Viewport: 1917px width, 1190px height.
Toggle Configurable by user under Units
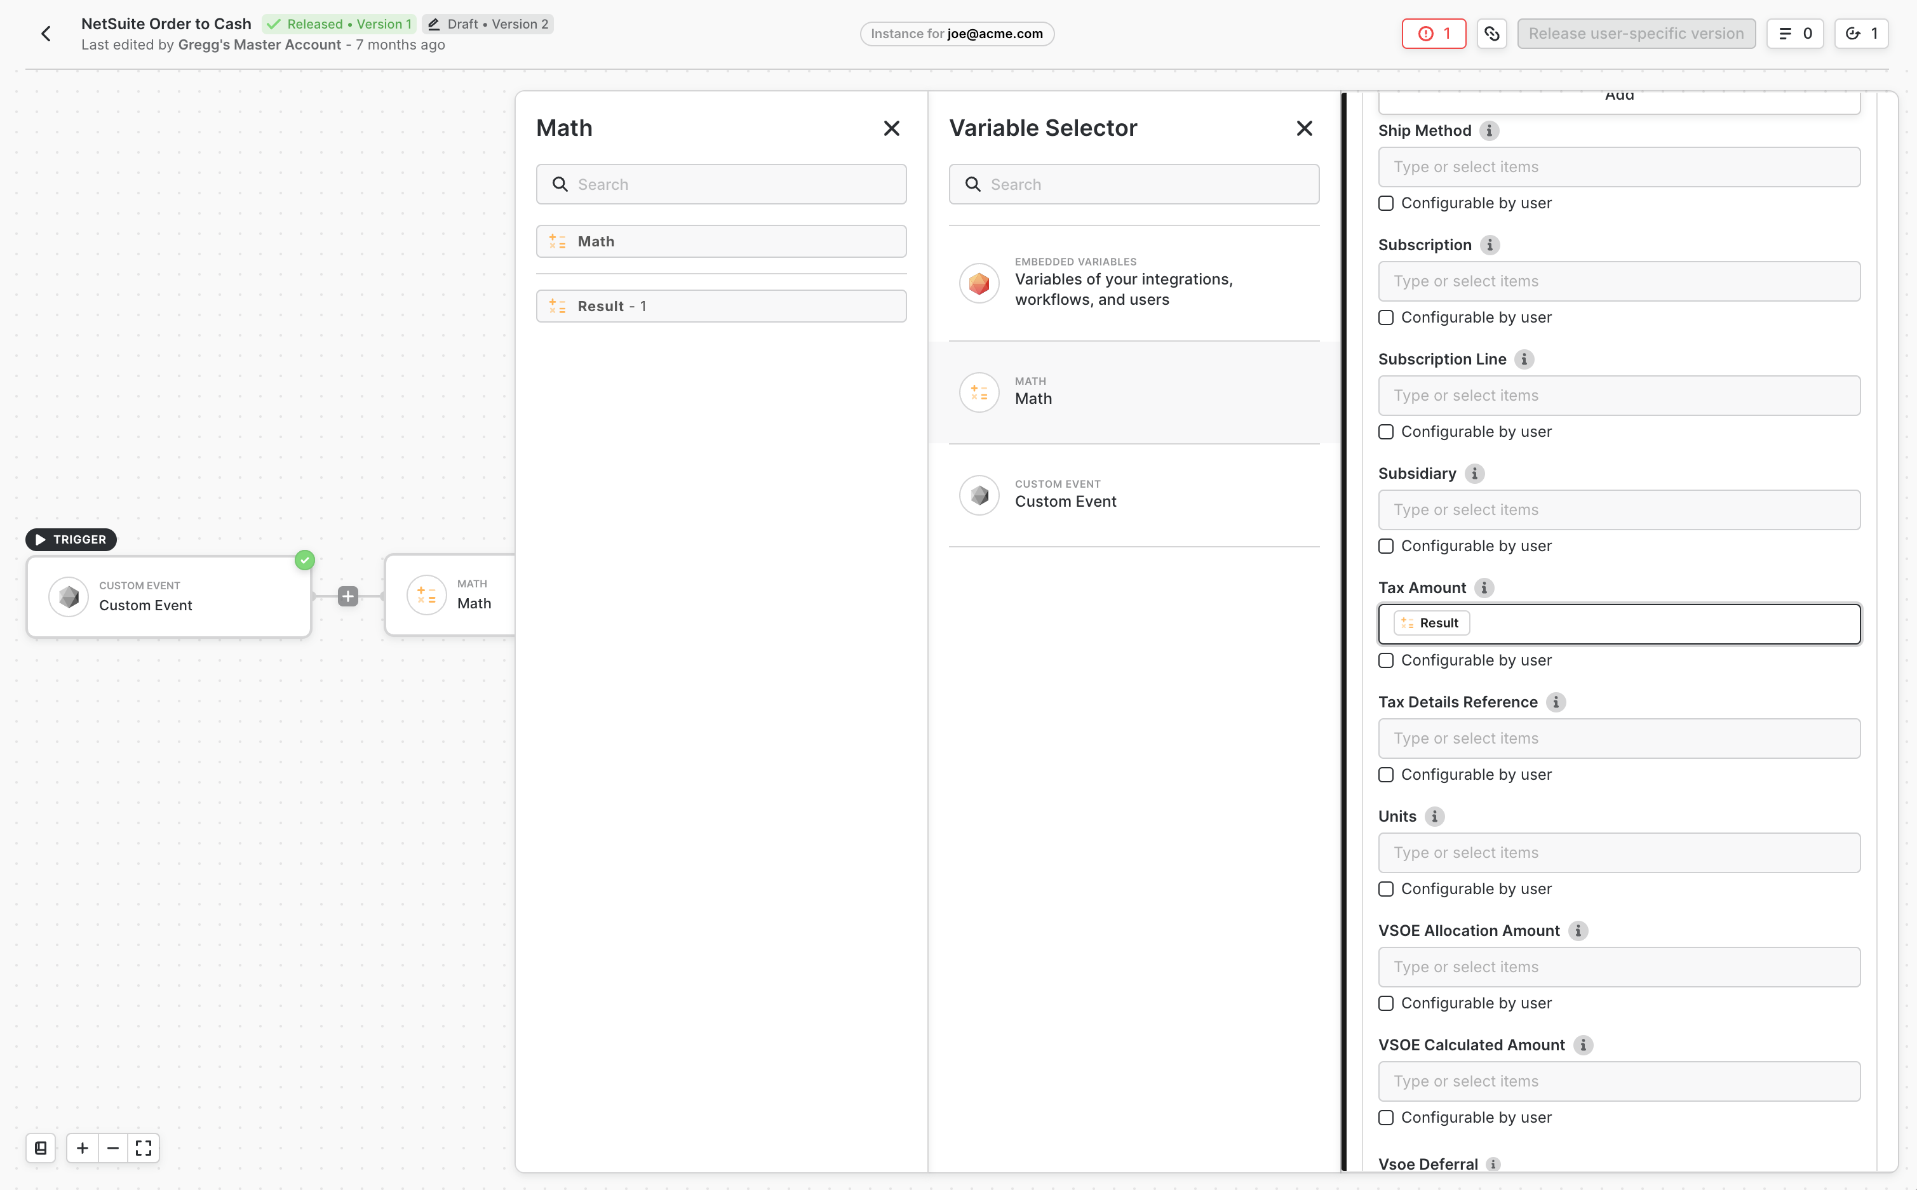[x=1387, y=890]
